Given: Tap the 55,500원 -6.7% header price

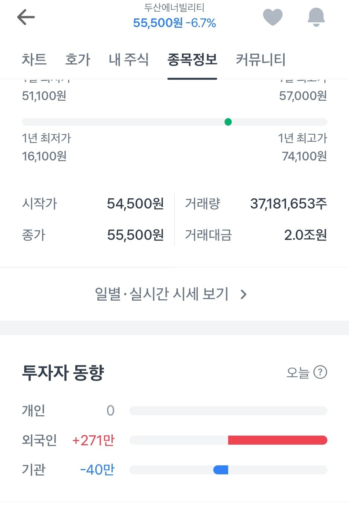Looking at the screenshot, I should point(174,23).
